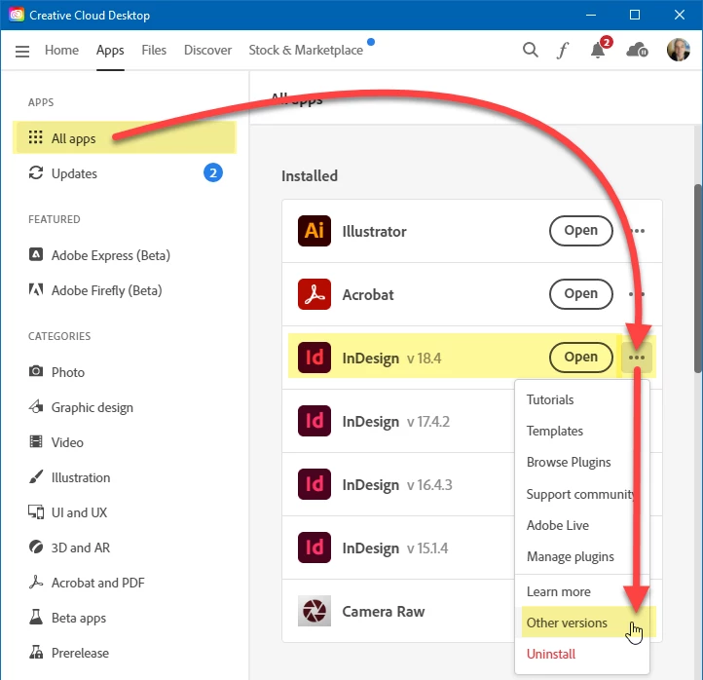Open Acrobat's more options ellipsis
The width and height of the screenshot is (703, 680).
(x=637, y=294)
